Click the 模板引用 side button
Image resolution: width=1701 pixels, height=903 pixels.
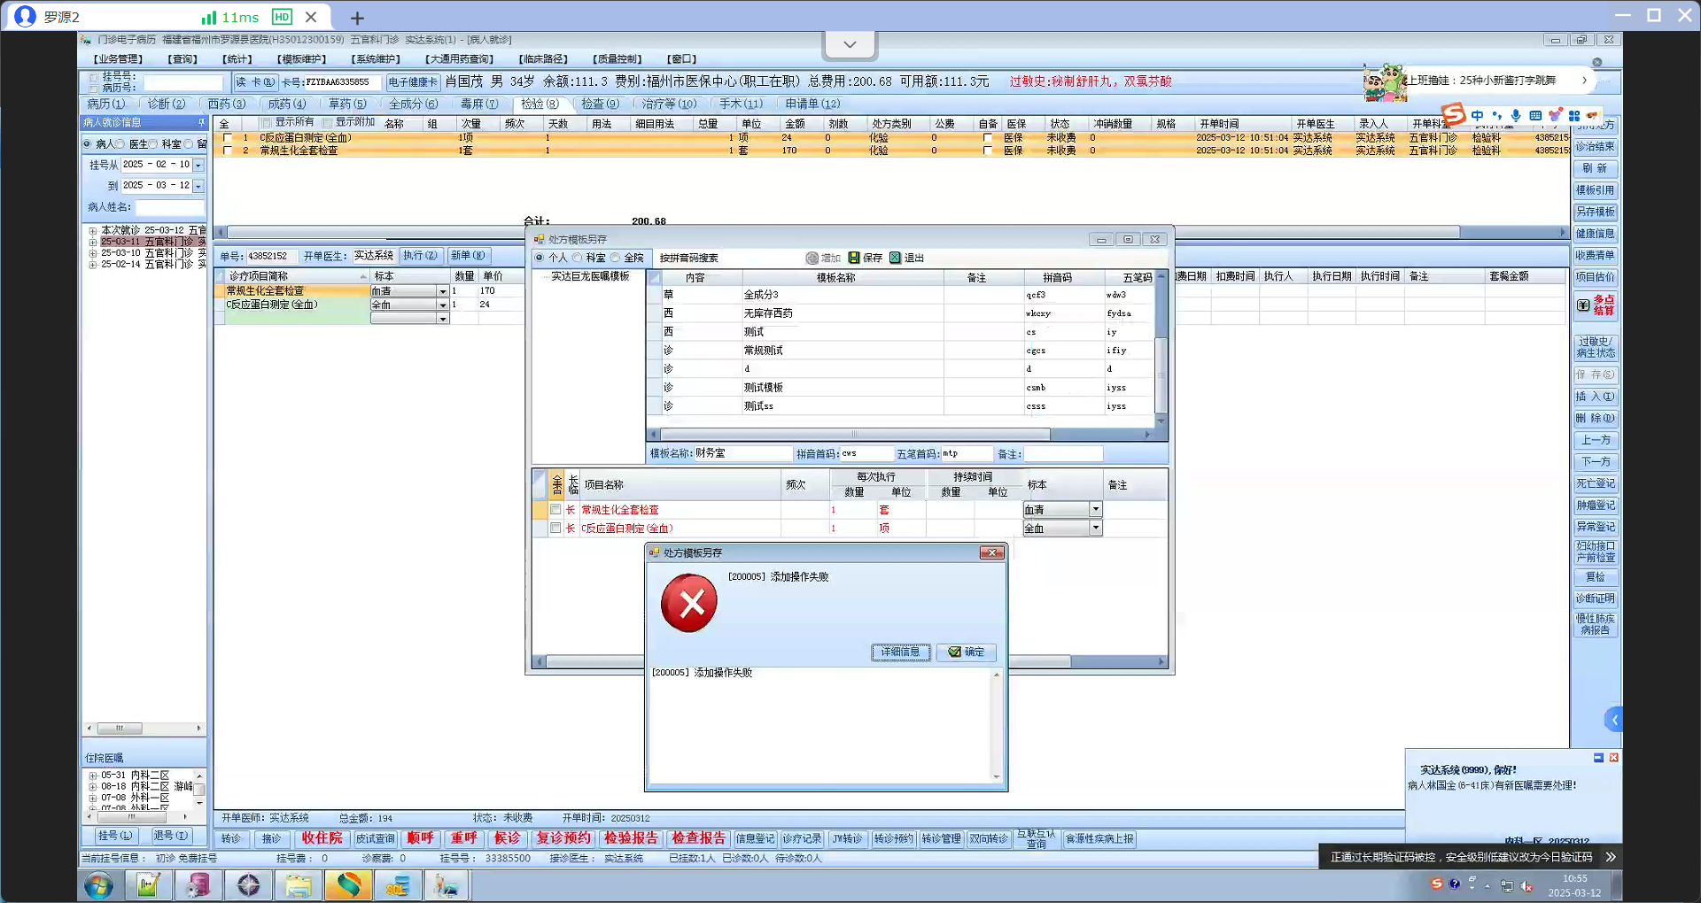pyautogui.click(x=1596, y=190)
